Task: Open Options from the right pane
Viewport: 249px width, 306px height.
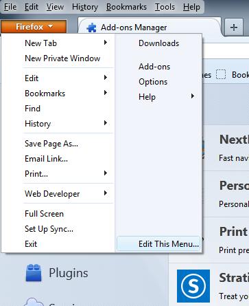Action: (158, 82)
